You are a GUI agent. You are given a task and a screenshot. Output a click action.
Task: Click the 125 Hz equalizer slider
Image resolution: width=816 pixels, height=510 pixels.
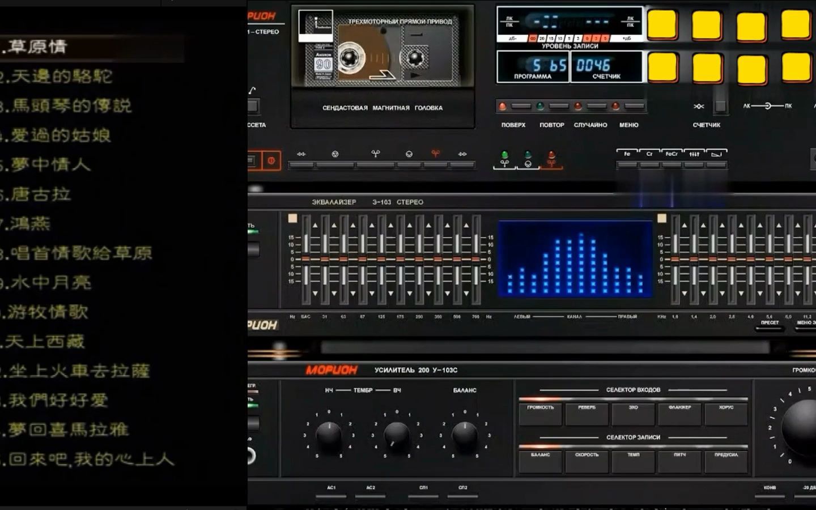[x=381, y=260]
